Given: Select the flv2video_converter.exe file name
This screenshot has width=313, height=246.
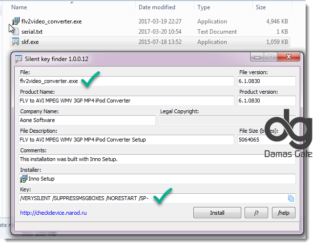Looking at the screenshot, I should pos(51,21).
